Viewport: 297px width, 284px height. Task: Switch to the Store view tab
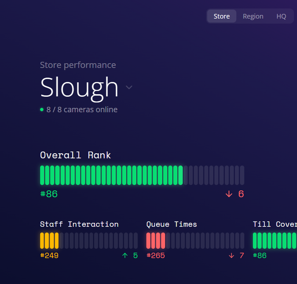221,16
